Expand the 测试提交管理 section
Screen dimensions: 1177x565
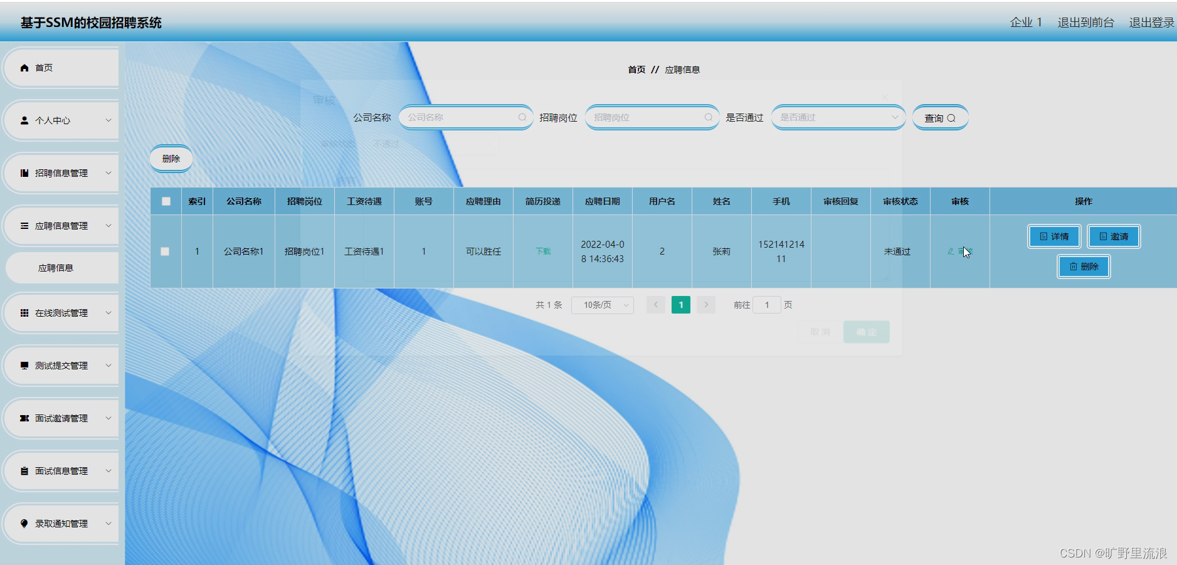(110, 366)
